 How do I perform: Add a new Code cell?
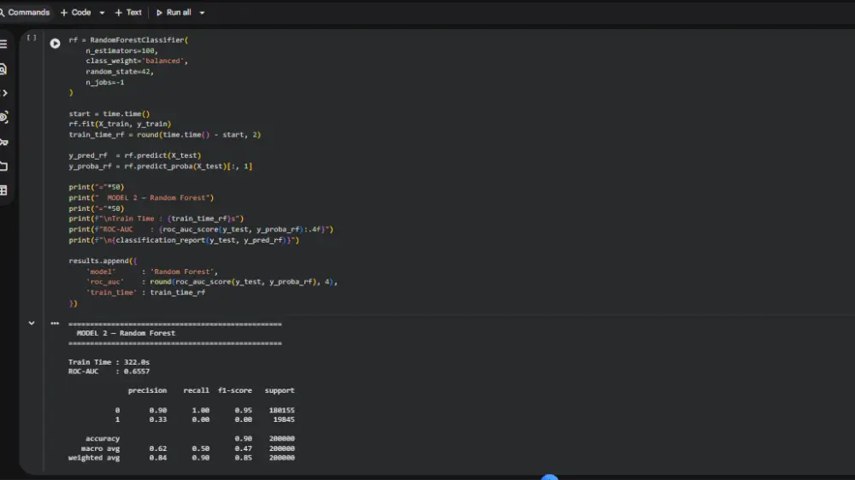(76, 12)
